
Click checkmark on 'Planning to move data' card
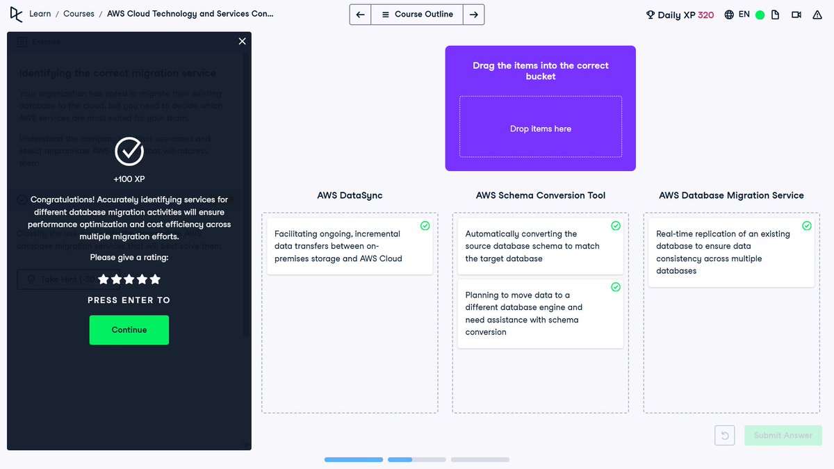coord(615,287)
